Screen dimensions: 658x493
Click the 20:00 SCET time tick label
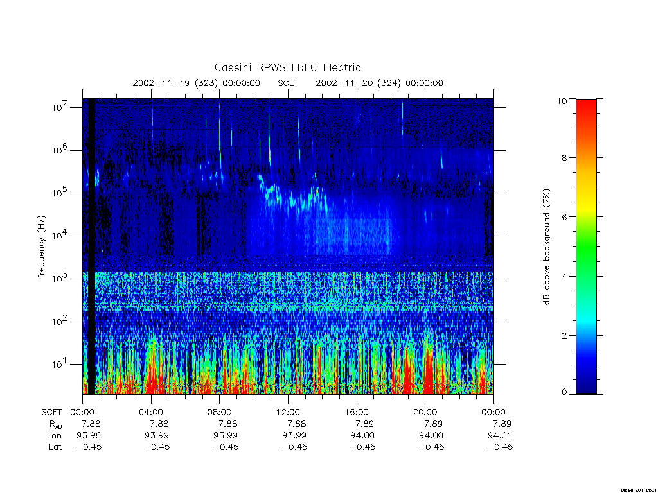[425, 412]
